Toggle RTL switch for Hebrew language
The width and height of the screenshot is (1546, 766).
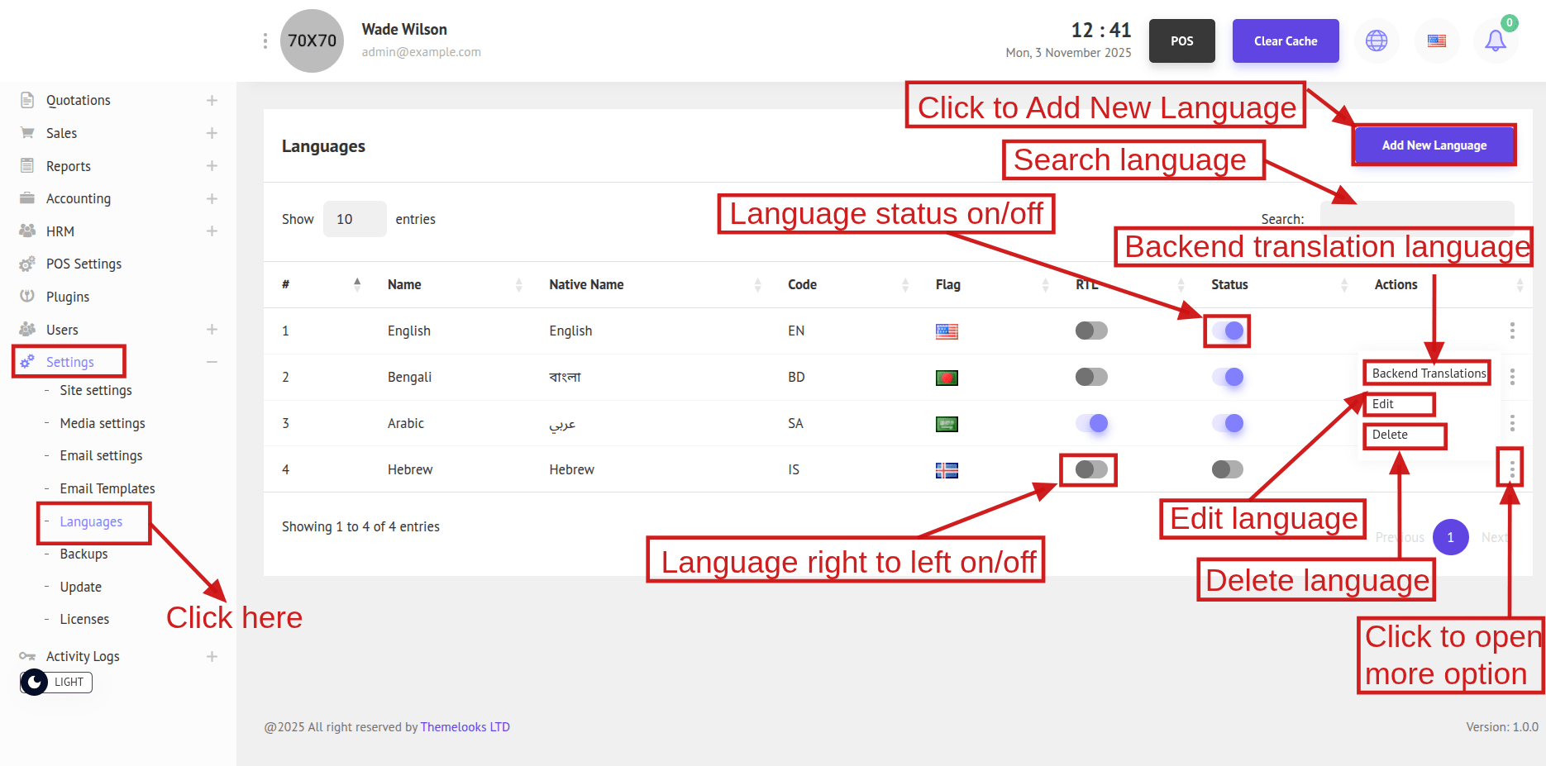pyautogui.click(x=1090, y=469)
